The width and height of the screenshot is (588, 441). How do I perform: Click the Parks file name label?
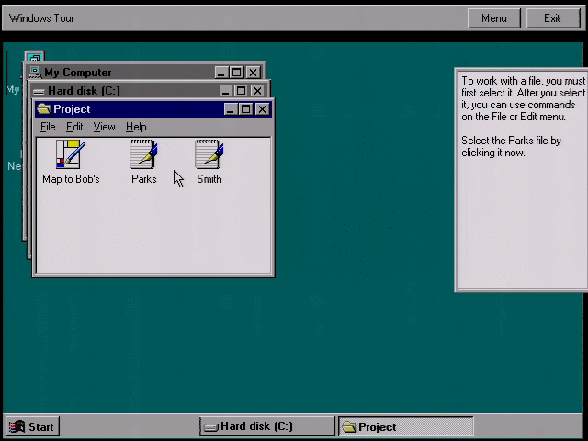tap(143, 179)
